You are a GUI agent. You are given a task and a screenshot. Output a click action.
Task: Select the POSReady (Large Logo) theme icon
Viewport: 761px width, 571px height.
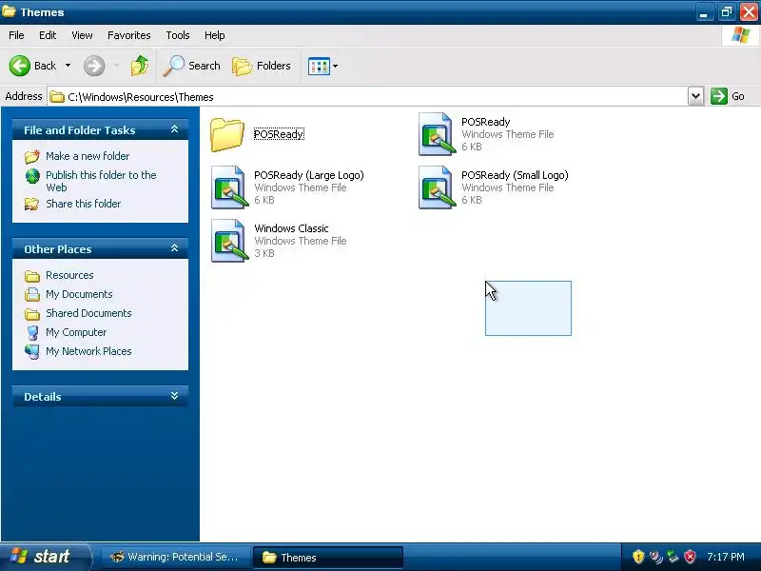(229, 187)
